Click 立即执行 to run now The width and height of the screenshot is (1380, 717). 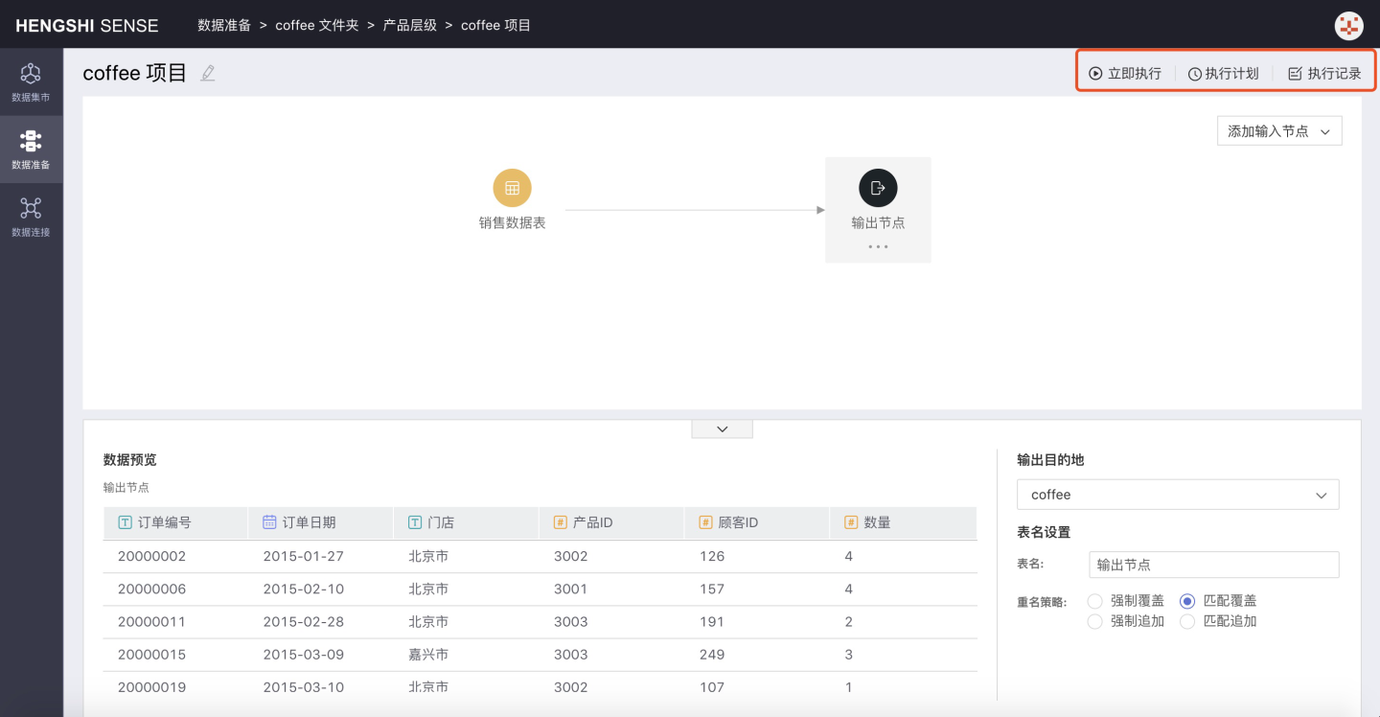1125,74
